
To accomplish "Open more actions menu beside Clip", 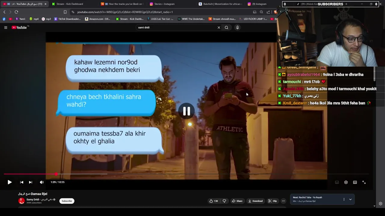I will coord(283,201).
